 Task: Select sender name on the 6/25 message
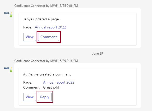[36, 6]
